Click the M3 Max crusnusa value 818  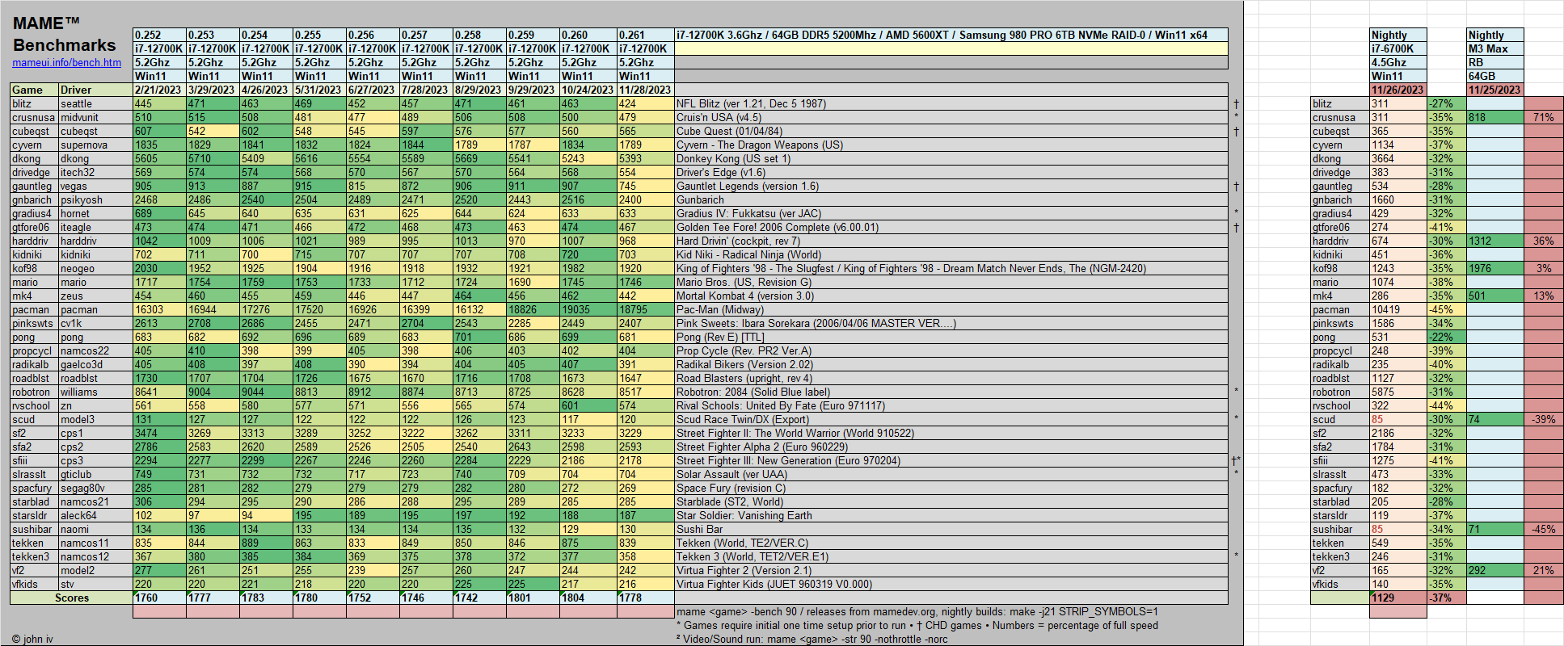1495,117
